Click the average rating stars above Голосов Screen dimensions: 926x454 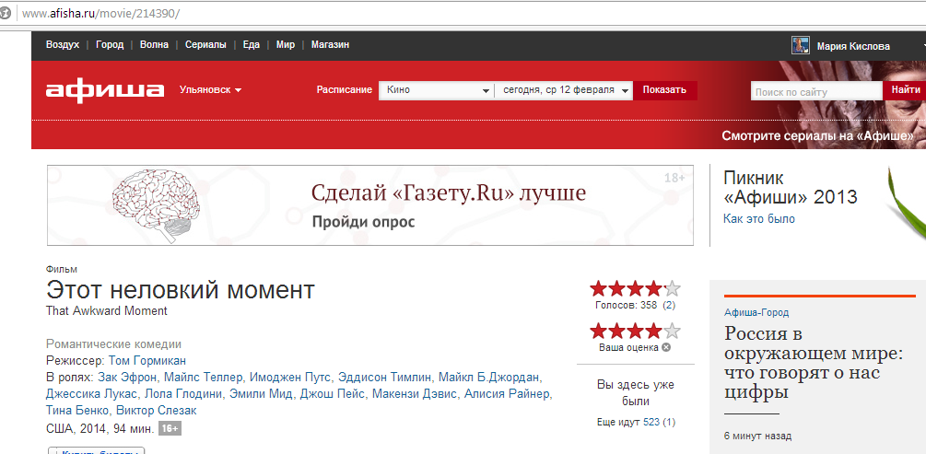(636, 288)
